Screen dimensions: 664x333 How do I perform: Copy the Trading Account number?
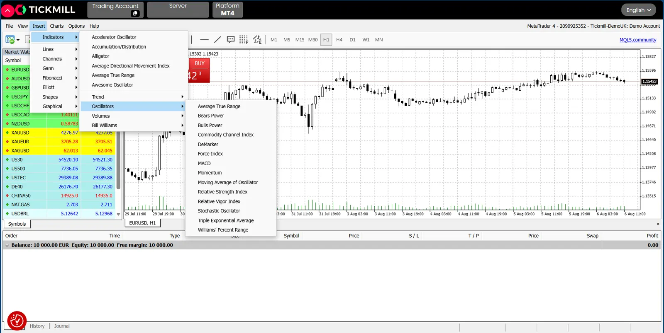tap(135, 13)
